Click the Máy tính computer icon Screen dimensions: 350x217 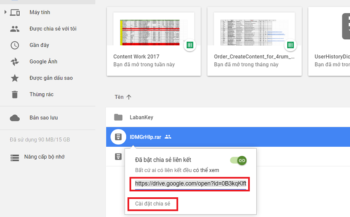(15, 12)
